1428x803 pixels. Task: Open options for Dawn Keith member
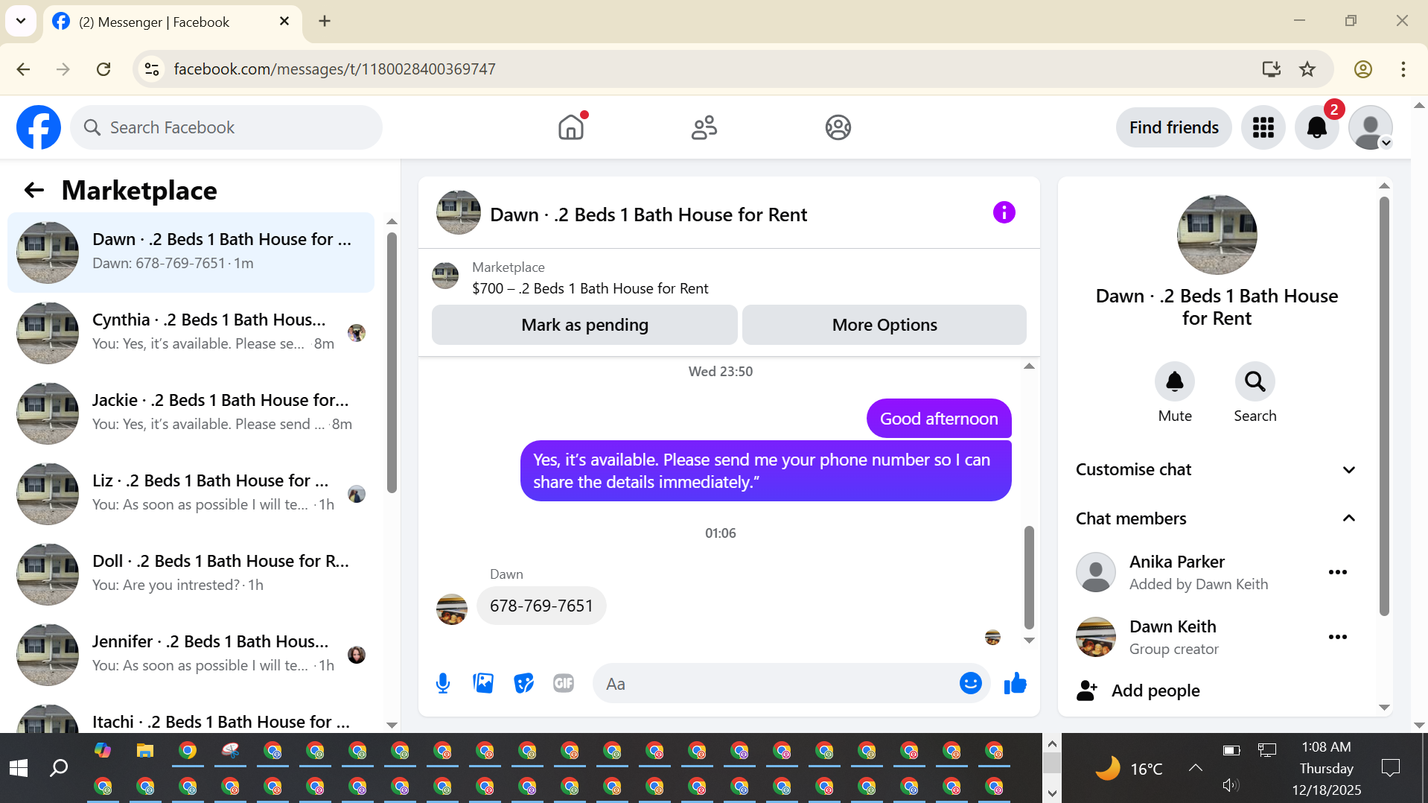pos(1338,637)
